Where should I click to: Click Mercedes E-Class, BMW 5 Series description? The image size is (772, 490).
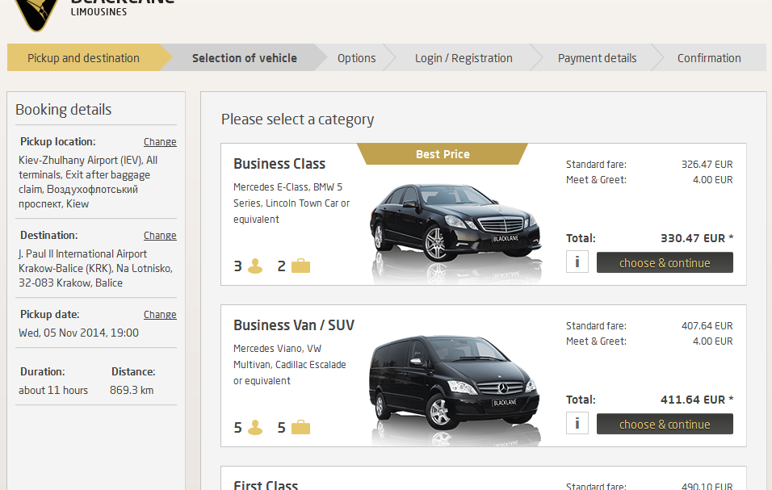pyautogui.click(x=292, y=203)
